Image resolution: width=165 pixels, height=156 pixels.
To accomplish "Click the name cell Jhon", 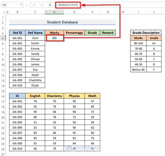I will point(35,38).
